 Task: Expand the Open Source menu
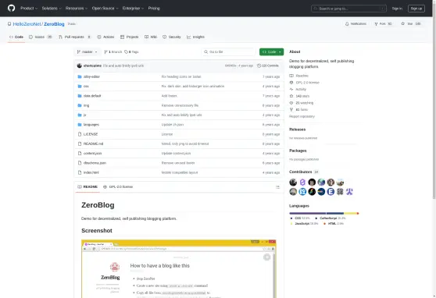point(105,9)
